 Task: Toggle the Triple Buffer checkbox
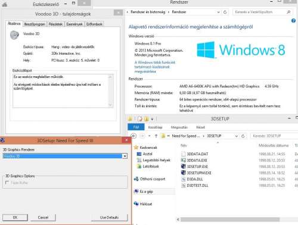tap(7, 183)
